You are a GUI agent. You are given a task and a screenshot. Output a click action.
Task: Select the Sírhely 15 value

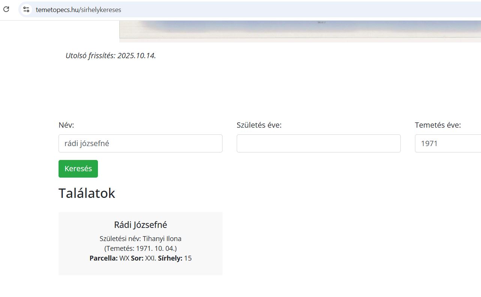pyautogui.click(x=188, y=258)
